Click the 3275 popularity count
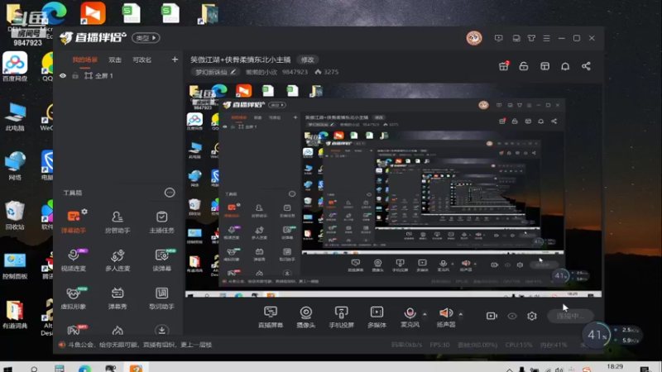The width and height of the screenshot is (662, 372). [327, 72]
